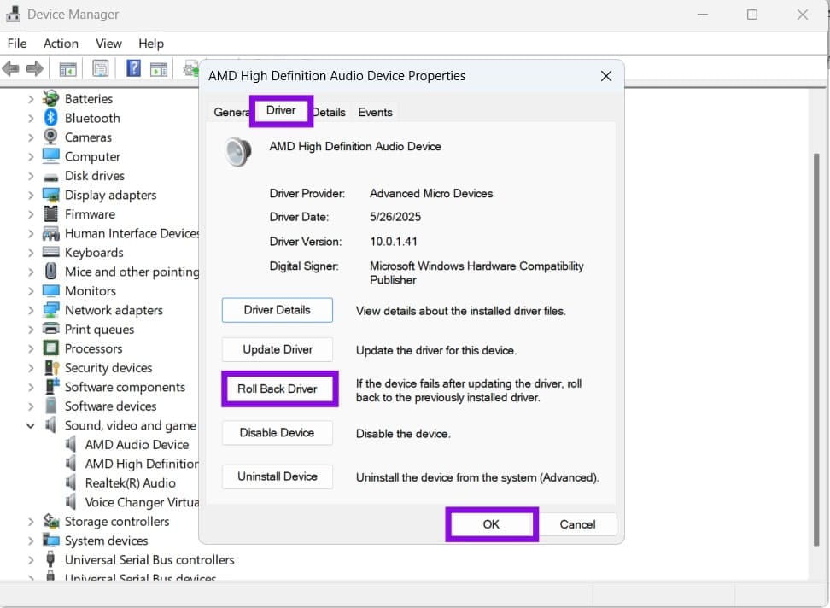Switch to the General tab
Image resolution: width=830 pixels, height=608 pixels.
click(x=231, y=112)
